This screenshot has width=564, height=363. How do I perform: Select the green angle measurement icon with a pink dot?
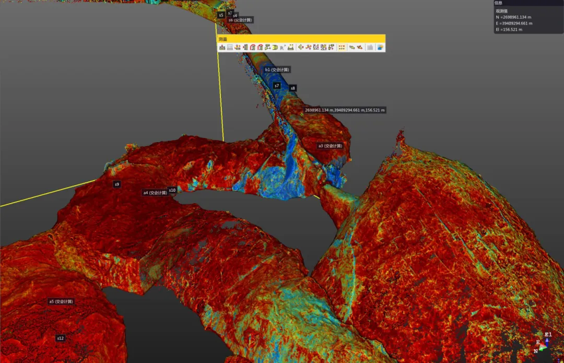[301, 47]
